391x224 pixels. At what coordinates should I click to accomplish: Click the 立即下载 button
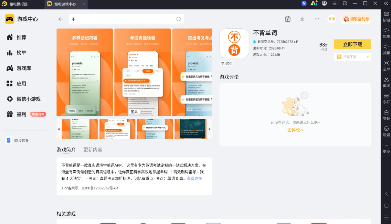pos(352,44)
